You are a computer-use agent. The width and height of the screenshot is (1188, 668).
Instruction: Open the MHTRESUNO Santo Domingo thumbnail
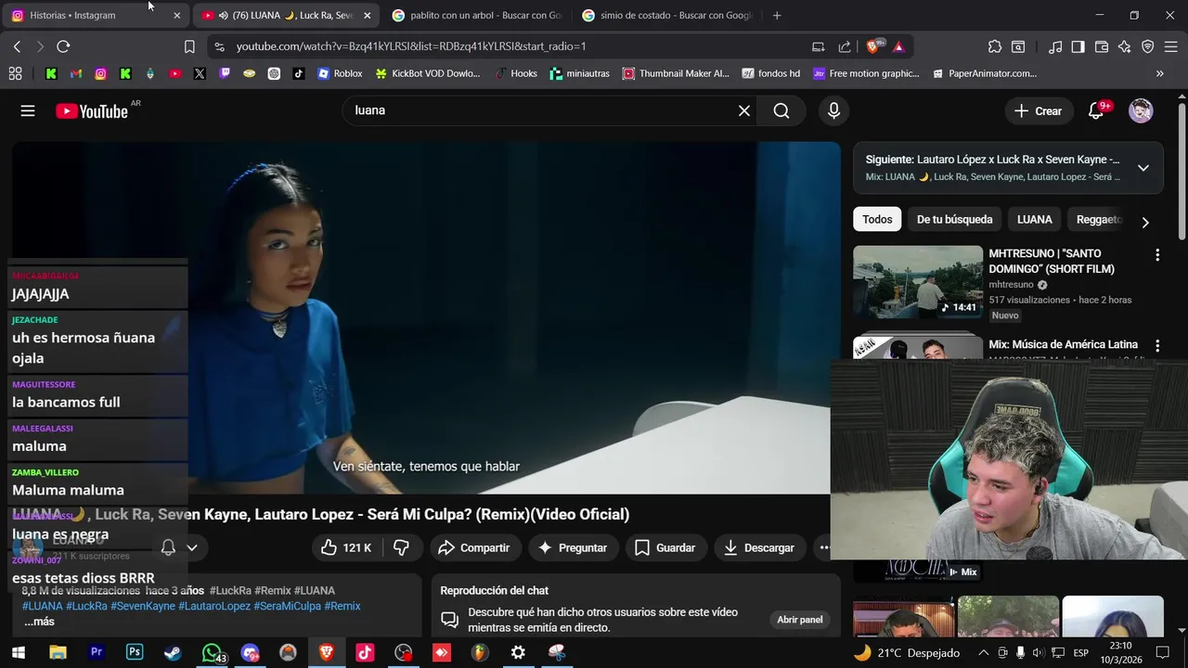tap(918, 282)
